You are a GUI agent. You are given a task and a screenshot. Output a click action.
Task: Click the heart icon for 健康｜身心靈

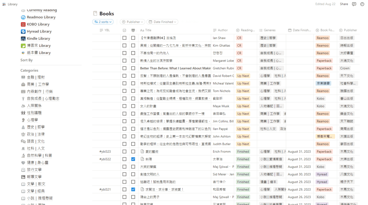pos(23,163)
